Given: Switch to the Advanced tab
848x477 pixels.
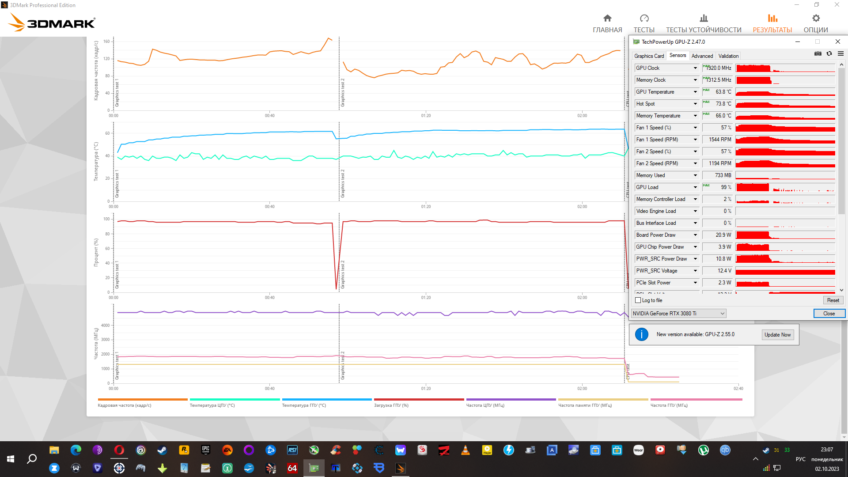Looking at the screenshot, I should 702,56.
